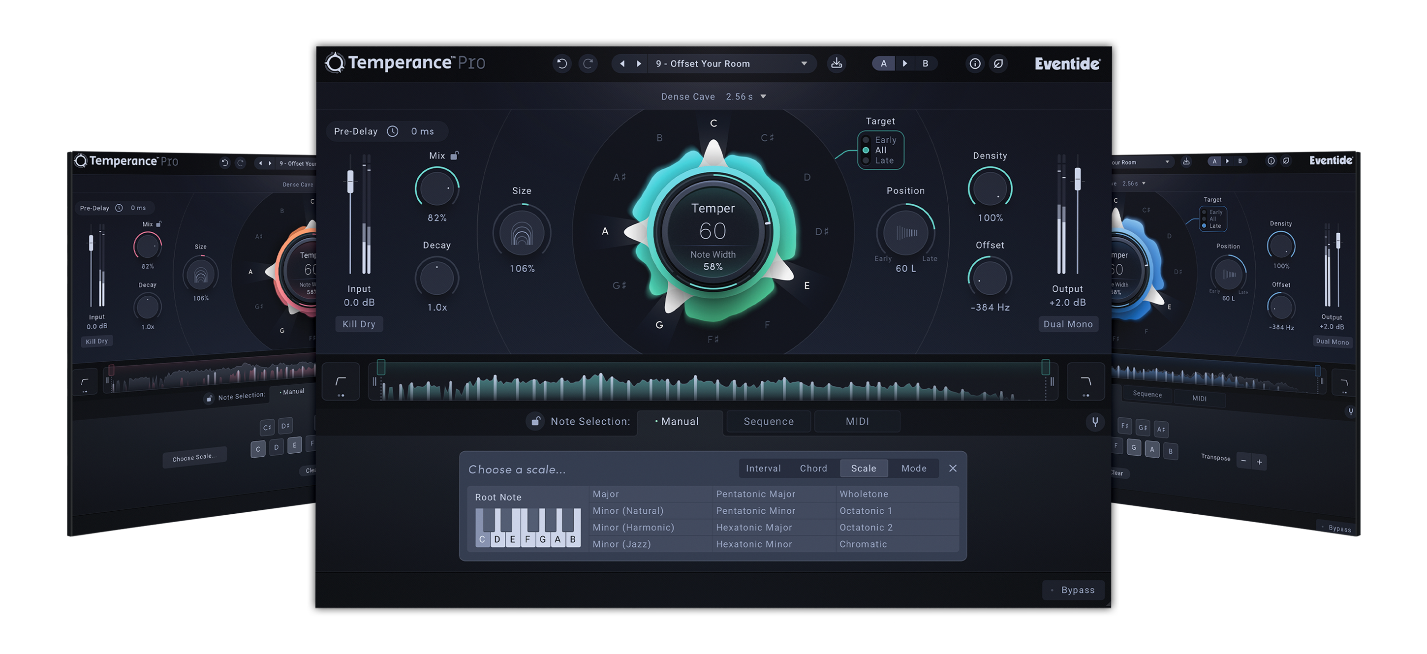Expand the Dense Cave reverb type dropdown
Viewport: 1427px width, 654px height.
coord(763,96)
